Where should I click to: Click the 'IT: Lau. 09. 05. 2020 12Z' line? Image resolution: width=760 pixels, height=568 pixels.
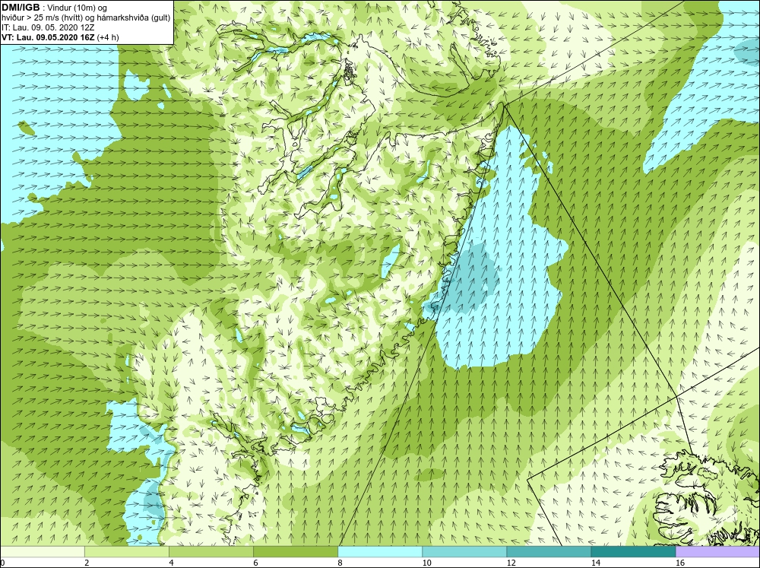[48, 27]
